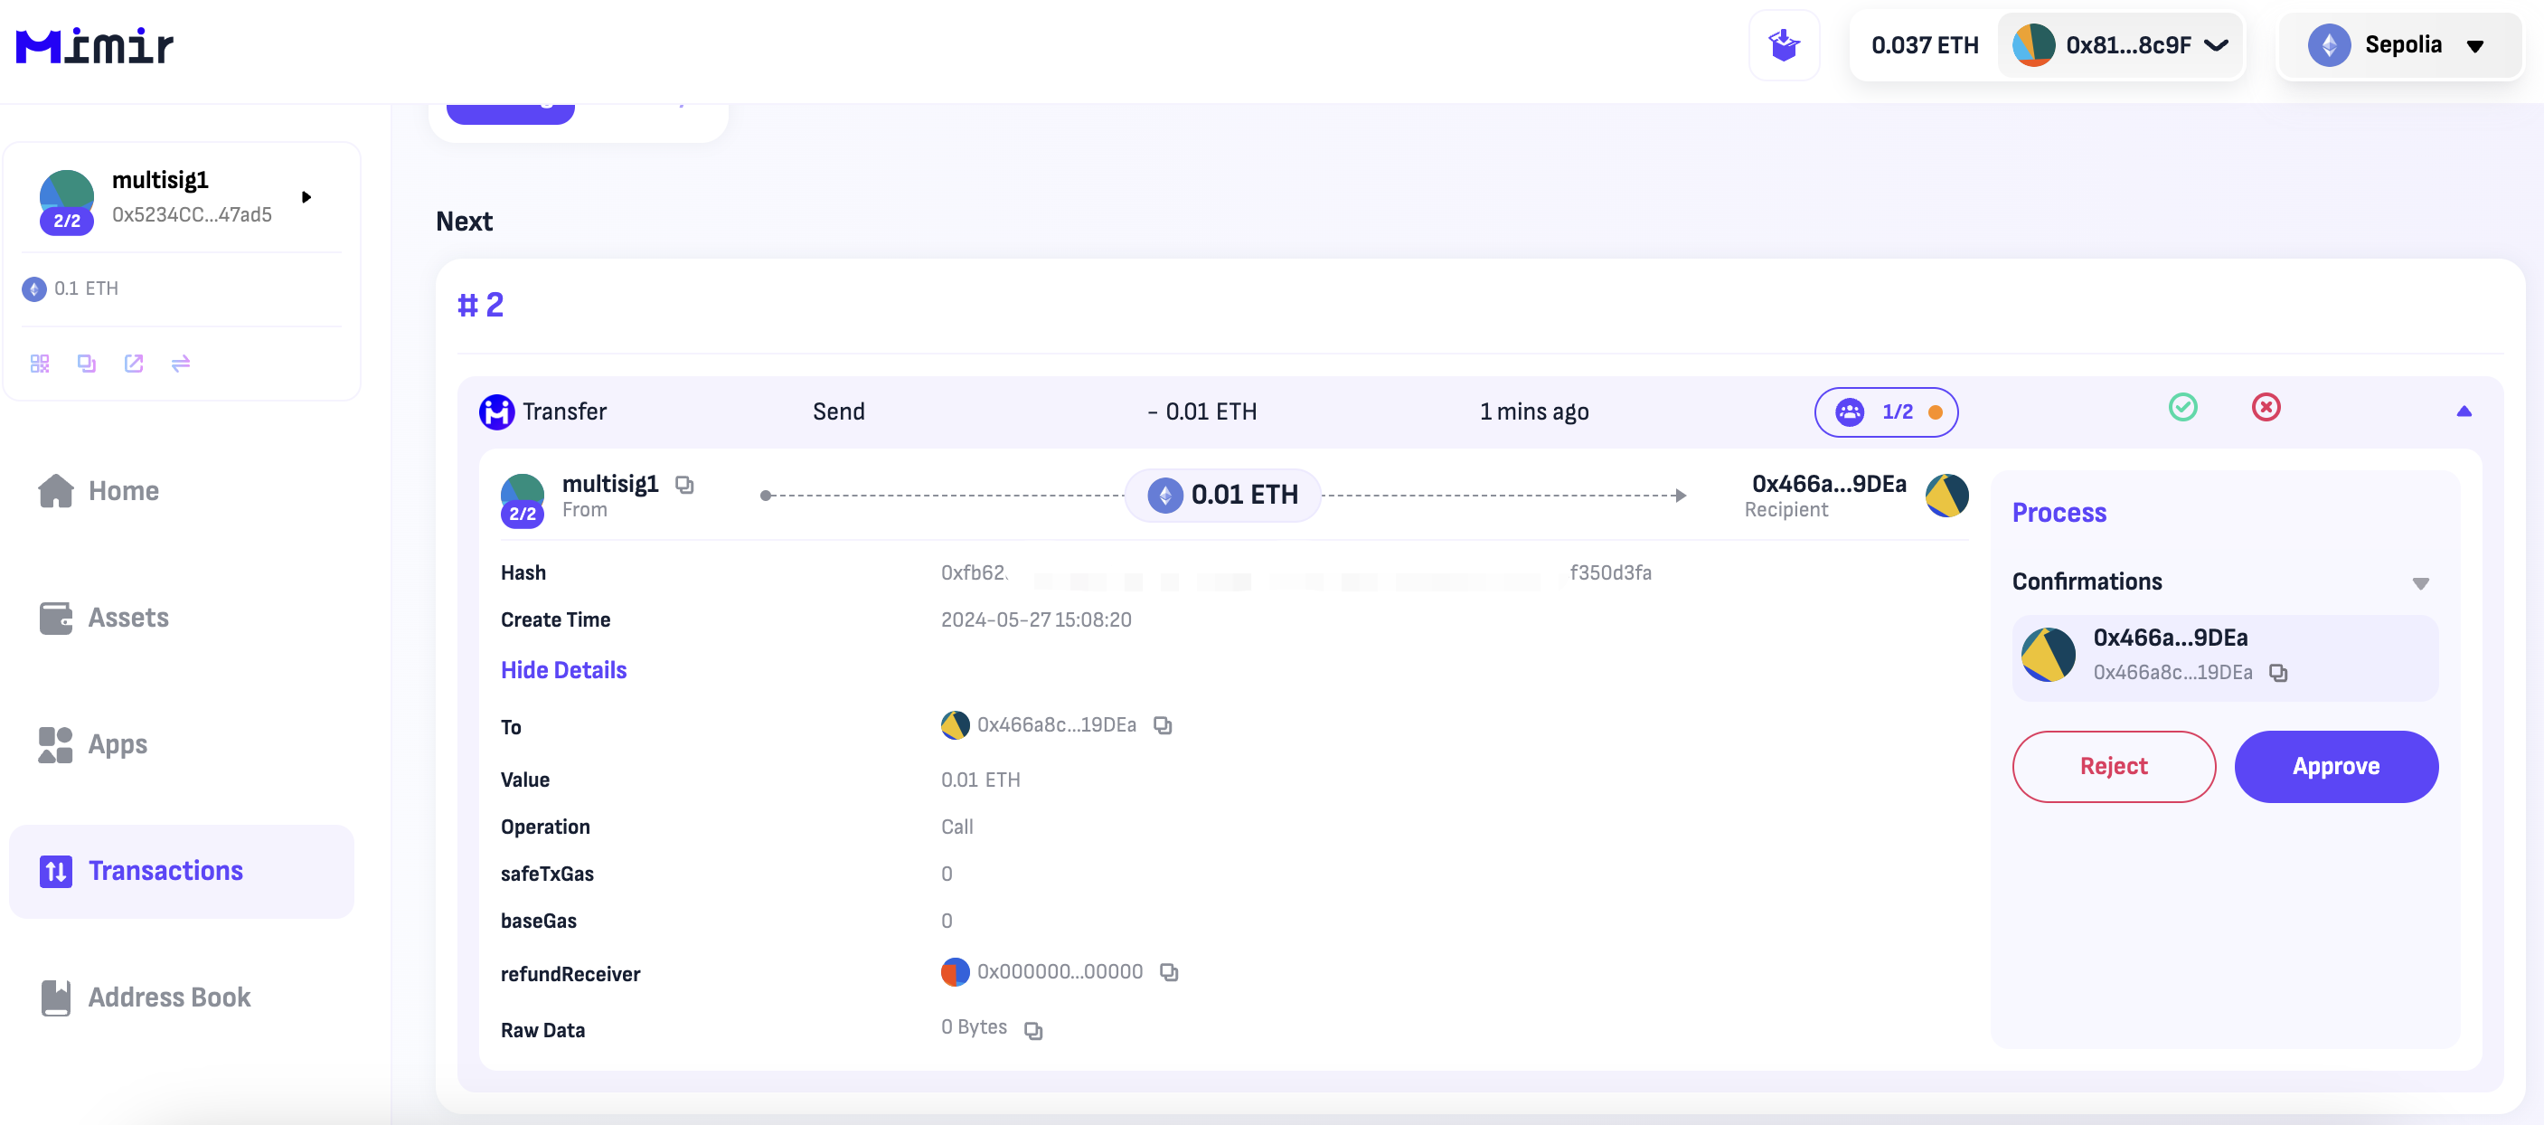Collapse the Transfer row with up arrow
The width and height of the screenshot is (2544, 1125).
point(2463,411)
